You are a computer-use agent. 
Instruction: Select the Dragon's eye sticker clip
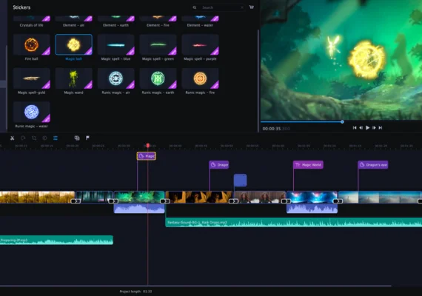pyautogui.click(x=373, y=165)
